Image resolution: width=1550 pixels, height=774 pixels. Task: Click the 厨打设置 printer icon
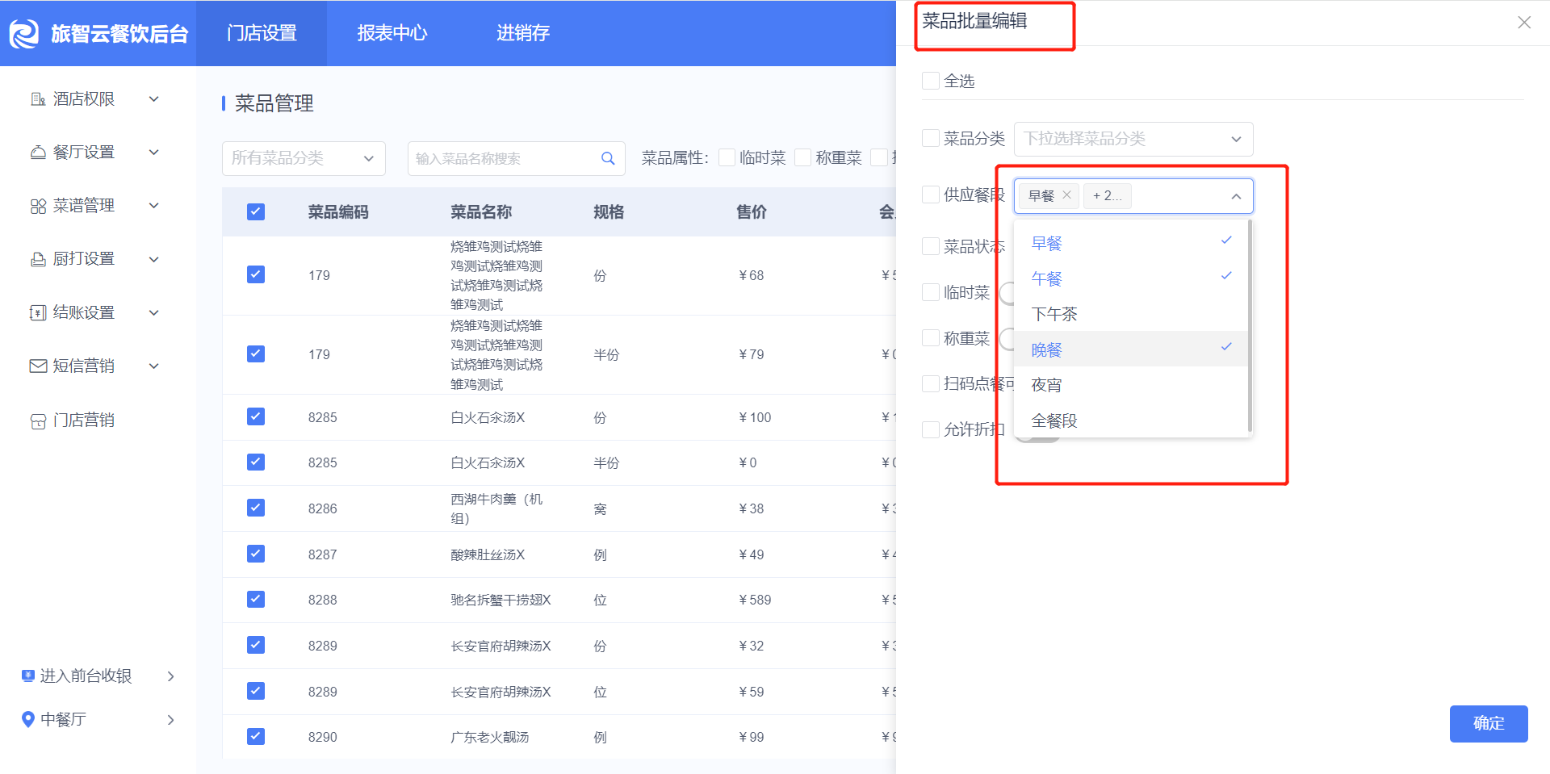pos(38,259)
